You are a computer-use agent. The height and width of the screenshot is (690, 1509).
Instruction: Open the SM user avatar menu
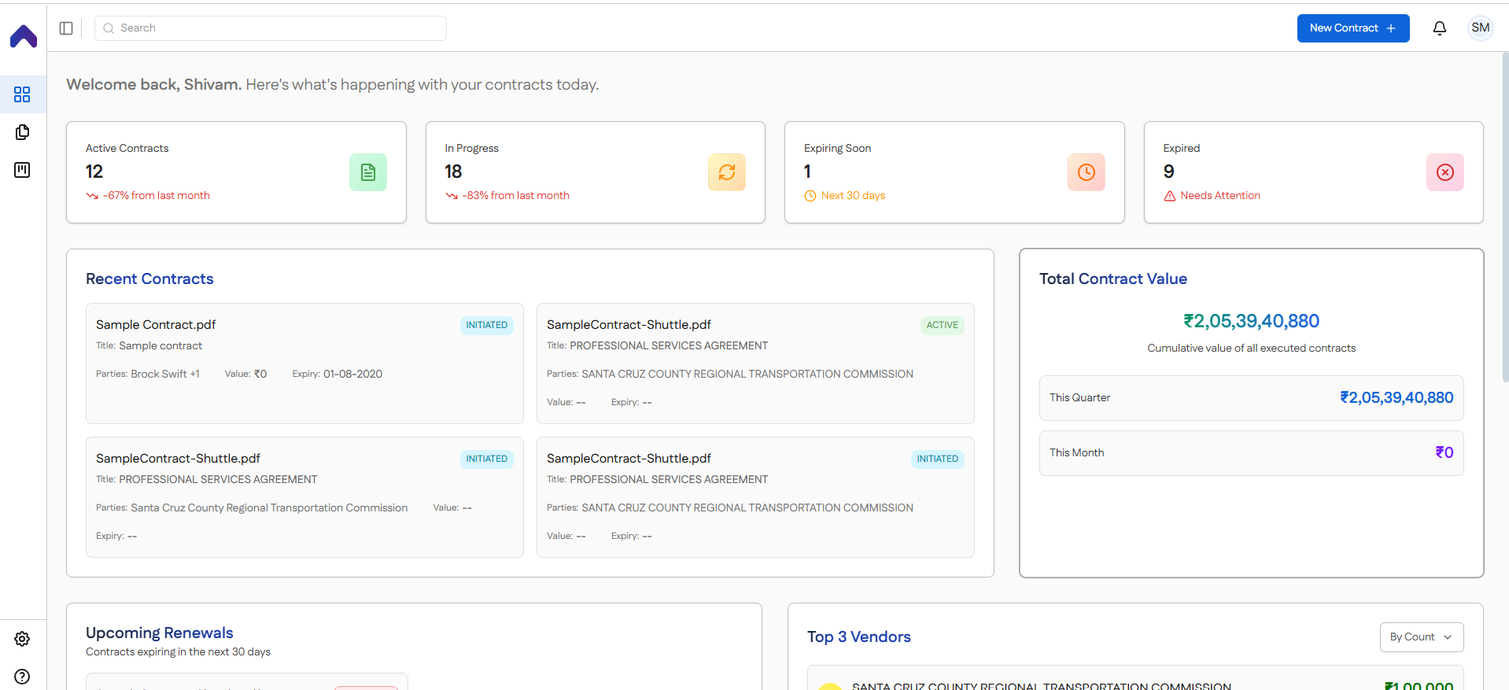click(1480, 28)
